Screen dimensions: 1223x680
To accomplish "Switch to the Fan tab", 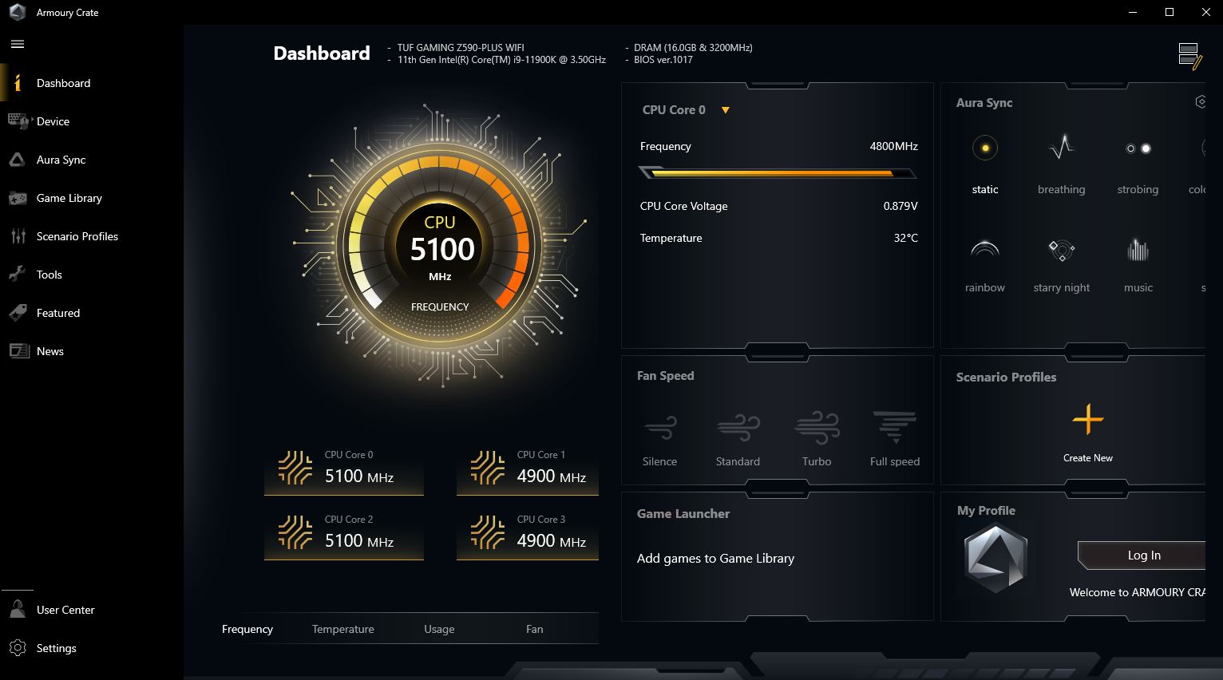I will [535, 629].
